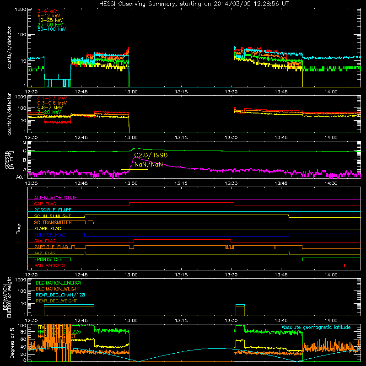This screenshot has width=366, height=366.
Task: Select the red 3-6 keV legend label
Action: [48, 11]
